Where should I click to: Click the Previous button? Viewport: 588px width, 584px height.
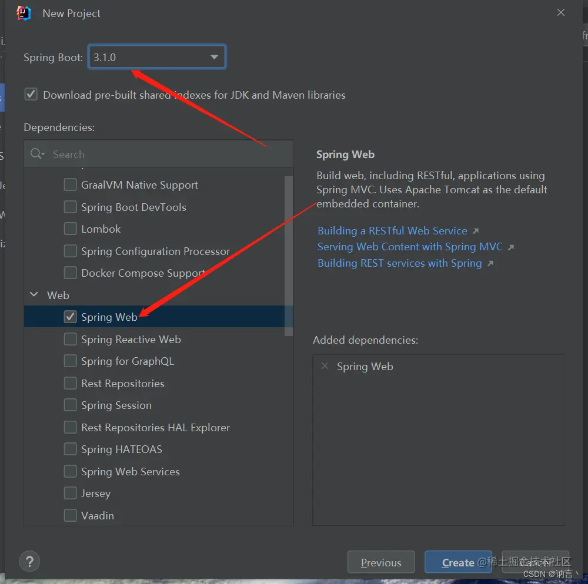tap(381, 562)
